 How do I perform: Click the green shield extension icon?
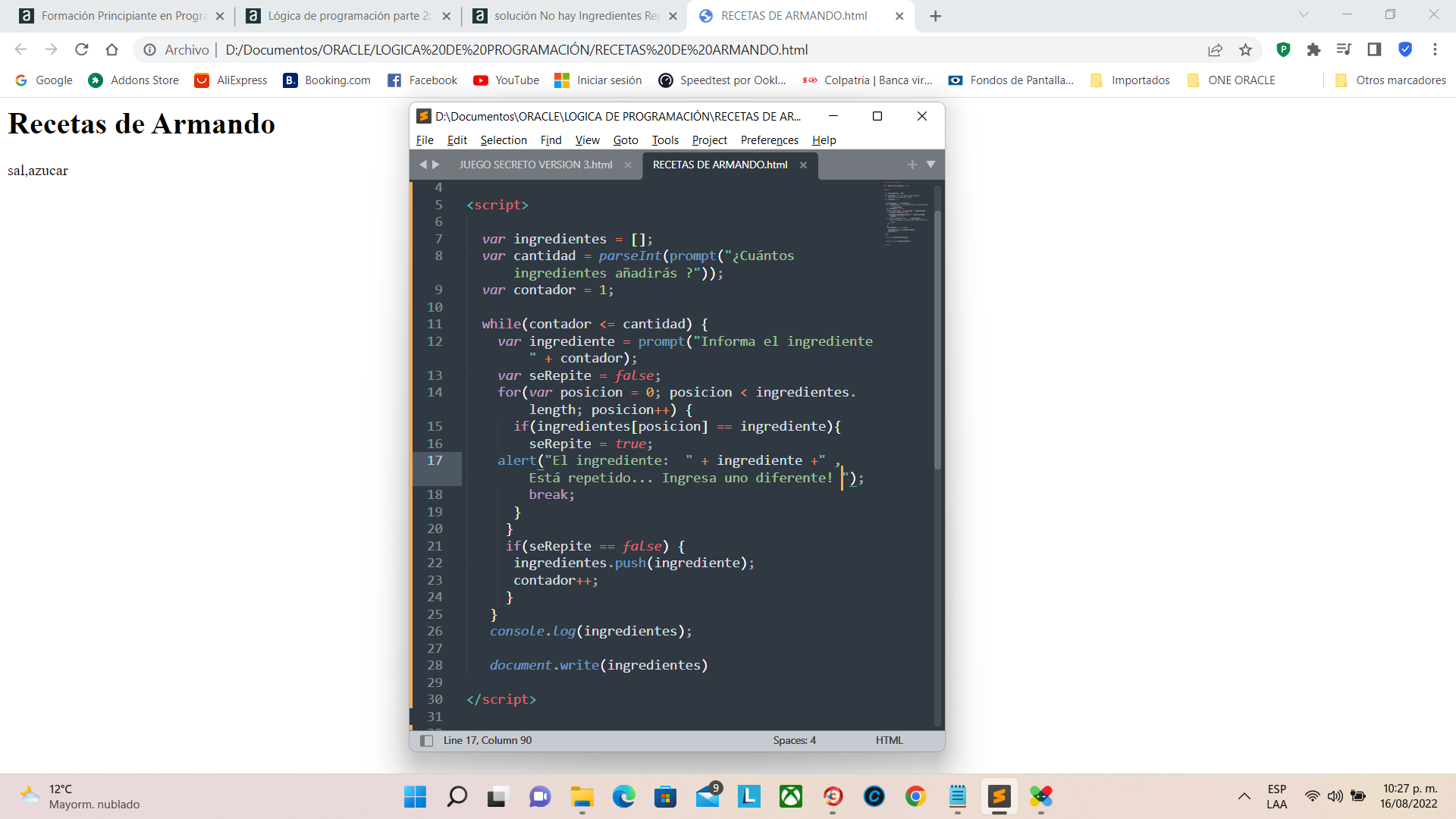(x=1283, y=50)
